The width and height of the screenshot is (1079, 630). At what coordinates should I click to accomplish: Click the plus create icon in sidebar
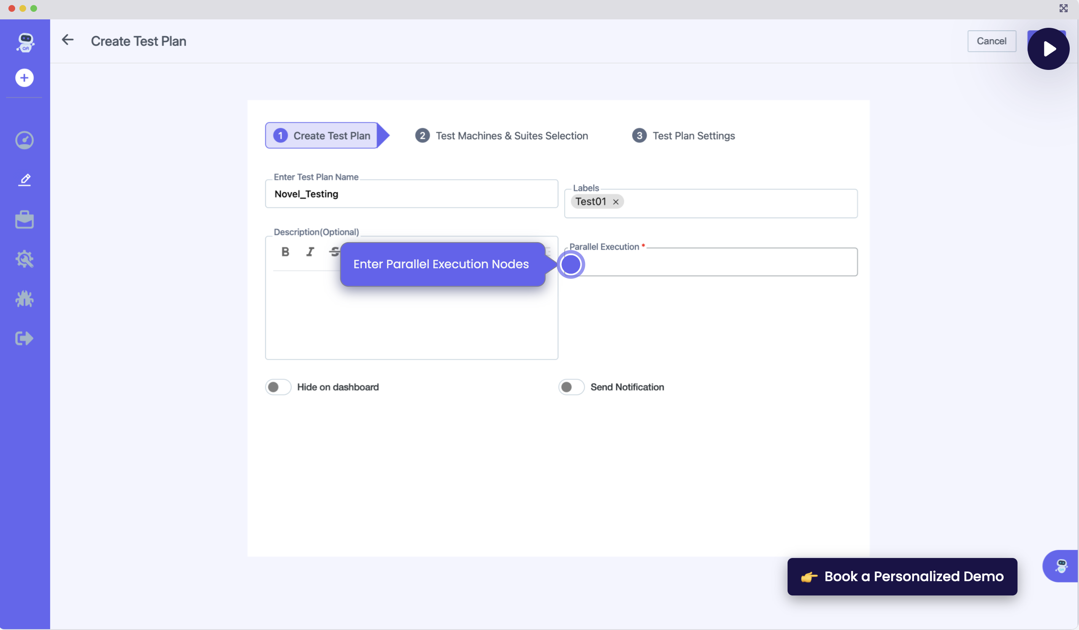click(24, 78)
